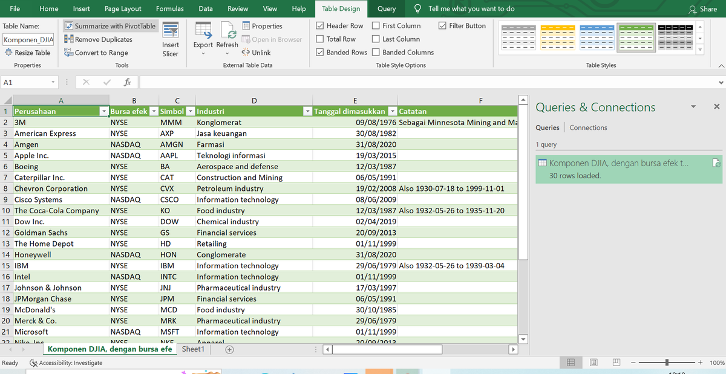Open Simbol column filter dropdown
The image size is (726, 374).
[190, 112]
